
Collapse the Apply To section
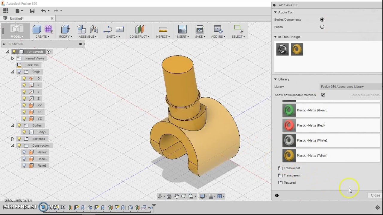275,12
